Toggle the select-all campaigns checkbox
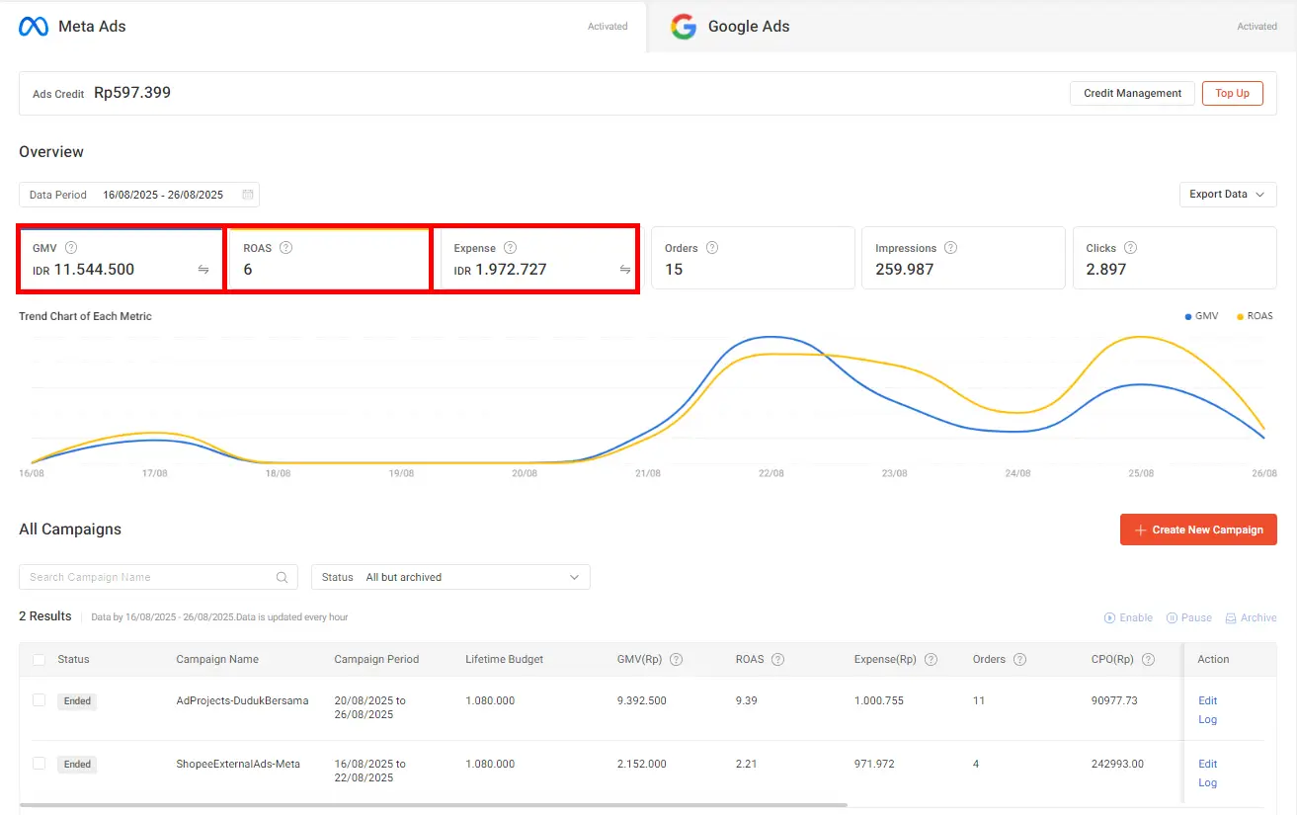 [x=39, y=660]
